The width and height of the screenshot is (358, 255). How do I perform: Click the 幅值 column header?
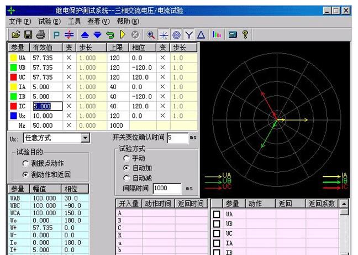pos(45,189)
